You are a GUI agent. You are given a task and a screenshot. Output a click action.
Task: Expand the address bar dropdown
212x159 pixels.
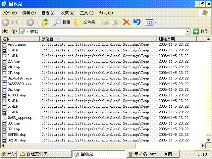[187, 31]
